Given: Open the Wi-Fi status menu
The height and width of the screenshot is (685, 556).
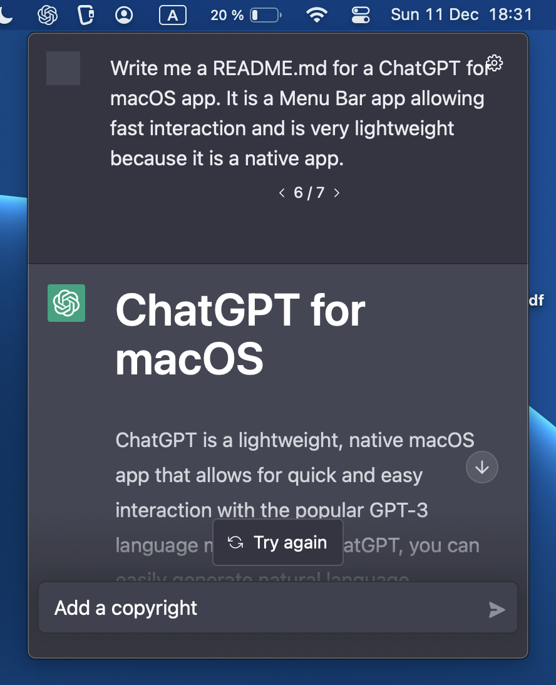Looking at the screenshot, I should 317,14.
